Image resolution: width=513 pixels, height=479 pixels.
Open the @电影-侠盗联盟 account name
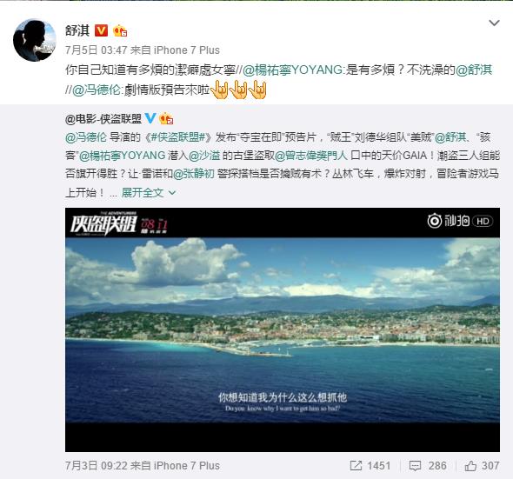(x=103, y=119)
